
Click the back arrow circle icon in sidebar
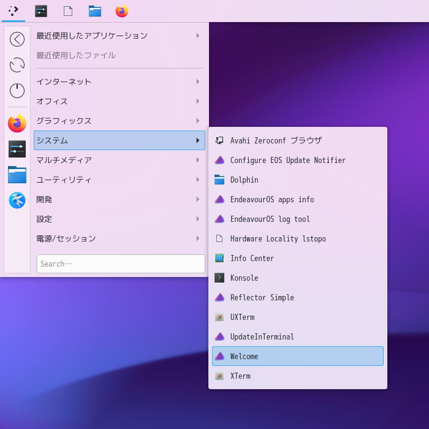coord(17,39)
